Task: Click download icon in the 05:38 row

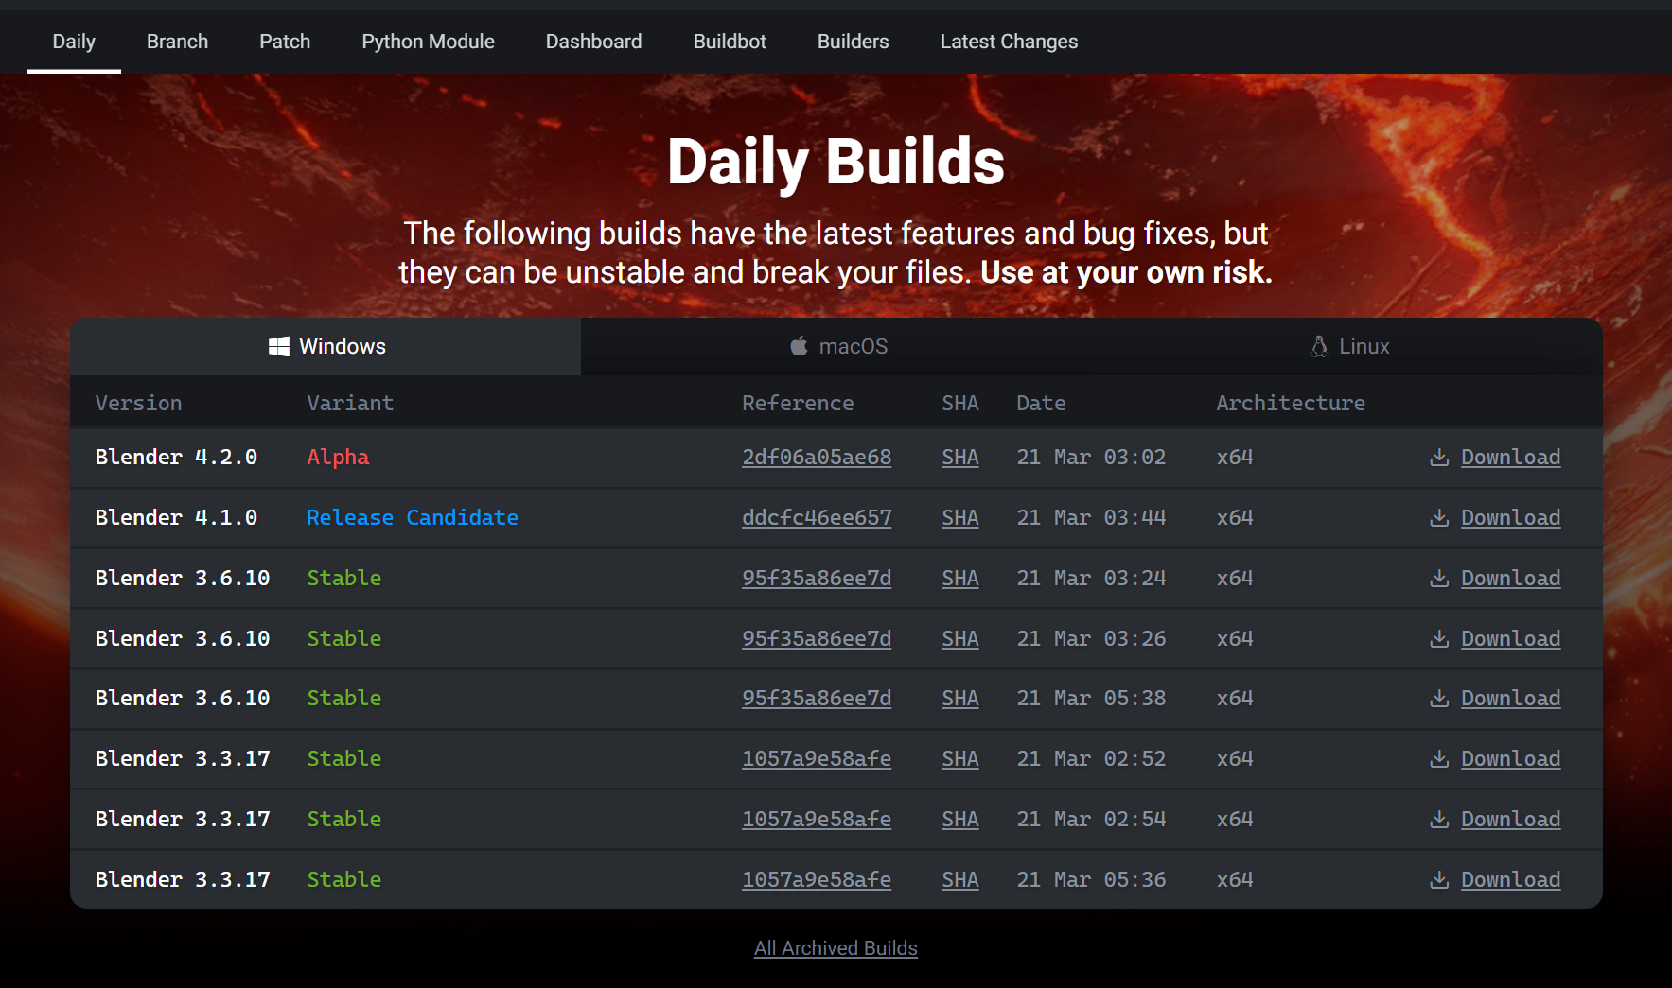Action: pyautogui.click(x=1439, y=699)
